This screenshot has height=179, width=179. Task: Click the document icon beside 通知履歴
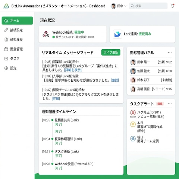click(6, 40)
